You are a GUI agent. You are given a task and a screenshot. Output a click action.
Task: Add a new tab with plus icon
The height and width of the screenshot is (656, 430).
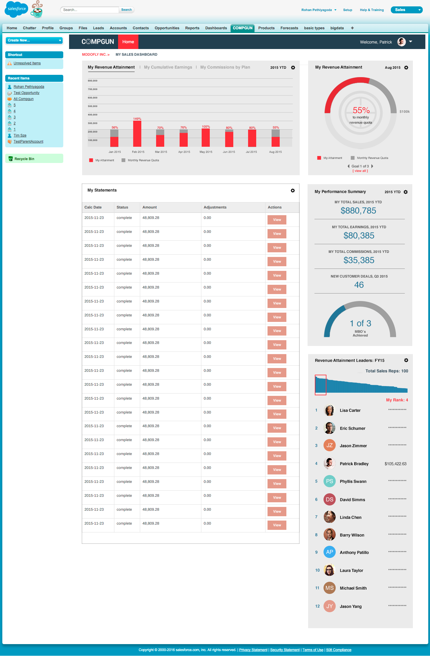coord(352,28)
